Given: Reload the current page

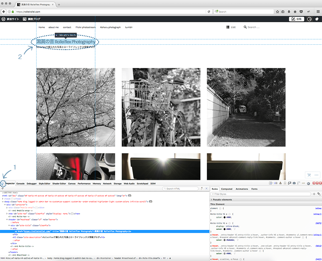Looking at the screenshot, I should coord(209,11).
